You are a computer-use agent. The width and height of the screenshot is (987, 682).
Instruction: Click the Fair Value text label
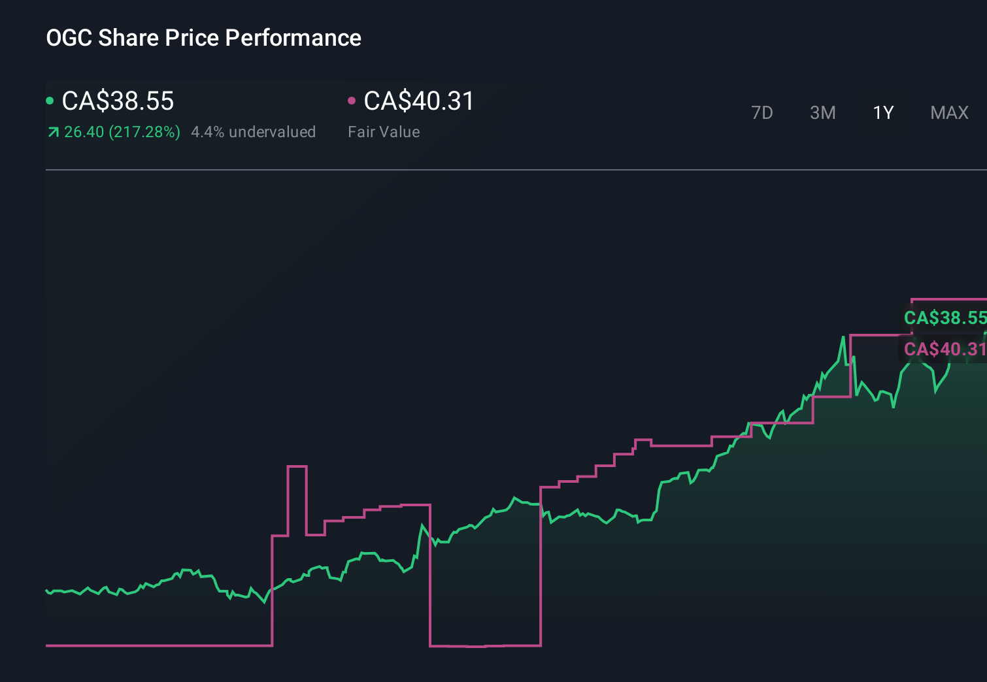[384, 132]
